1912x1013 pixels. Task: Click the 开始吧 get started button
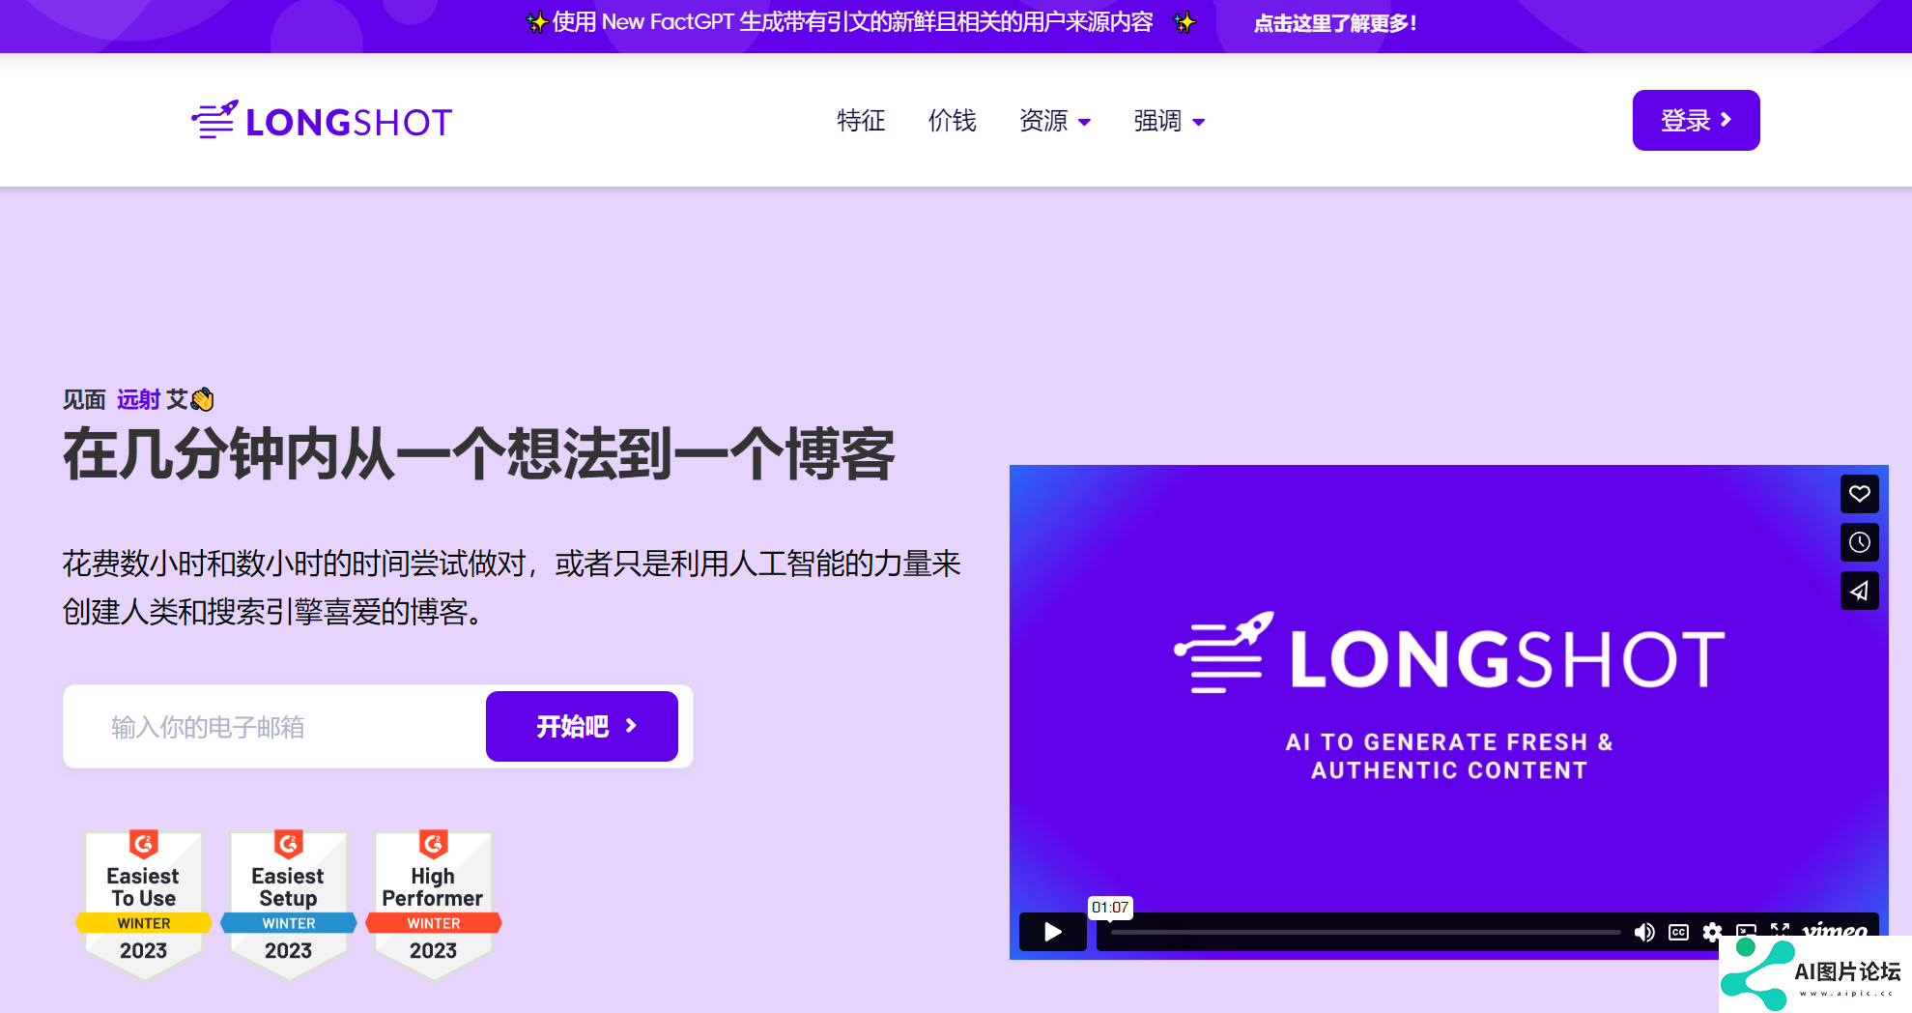[x=582, y=726]
